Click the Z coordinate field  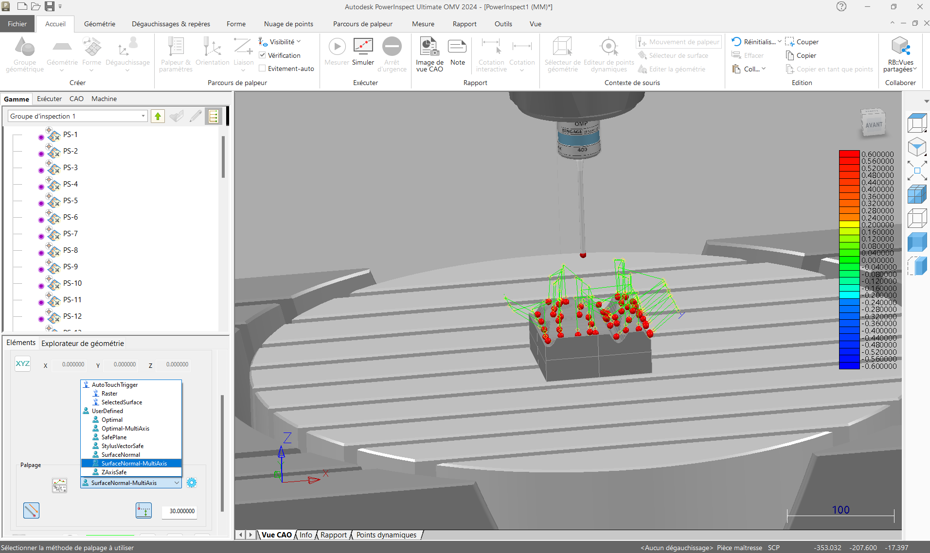(174, 364)
